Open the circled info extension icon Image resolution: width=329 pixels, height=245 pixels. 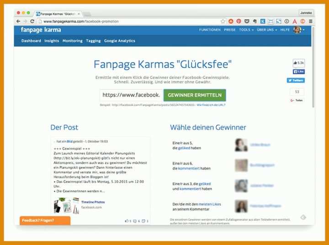[x=287, y=21]
